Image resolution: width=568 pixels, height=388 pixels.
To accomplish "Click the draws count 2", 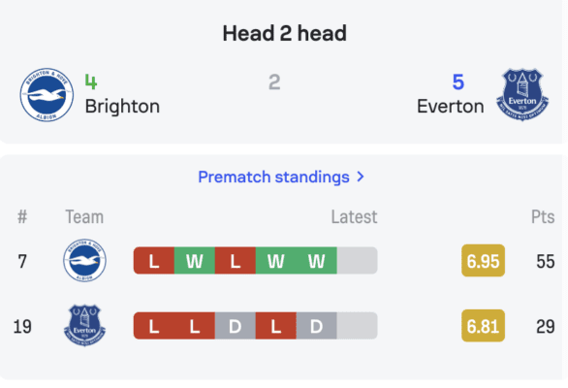I will [274, 81].
